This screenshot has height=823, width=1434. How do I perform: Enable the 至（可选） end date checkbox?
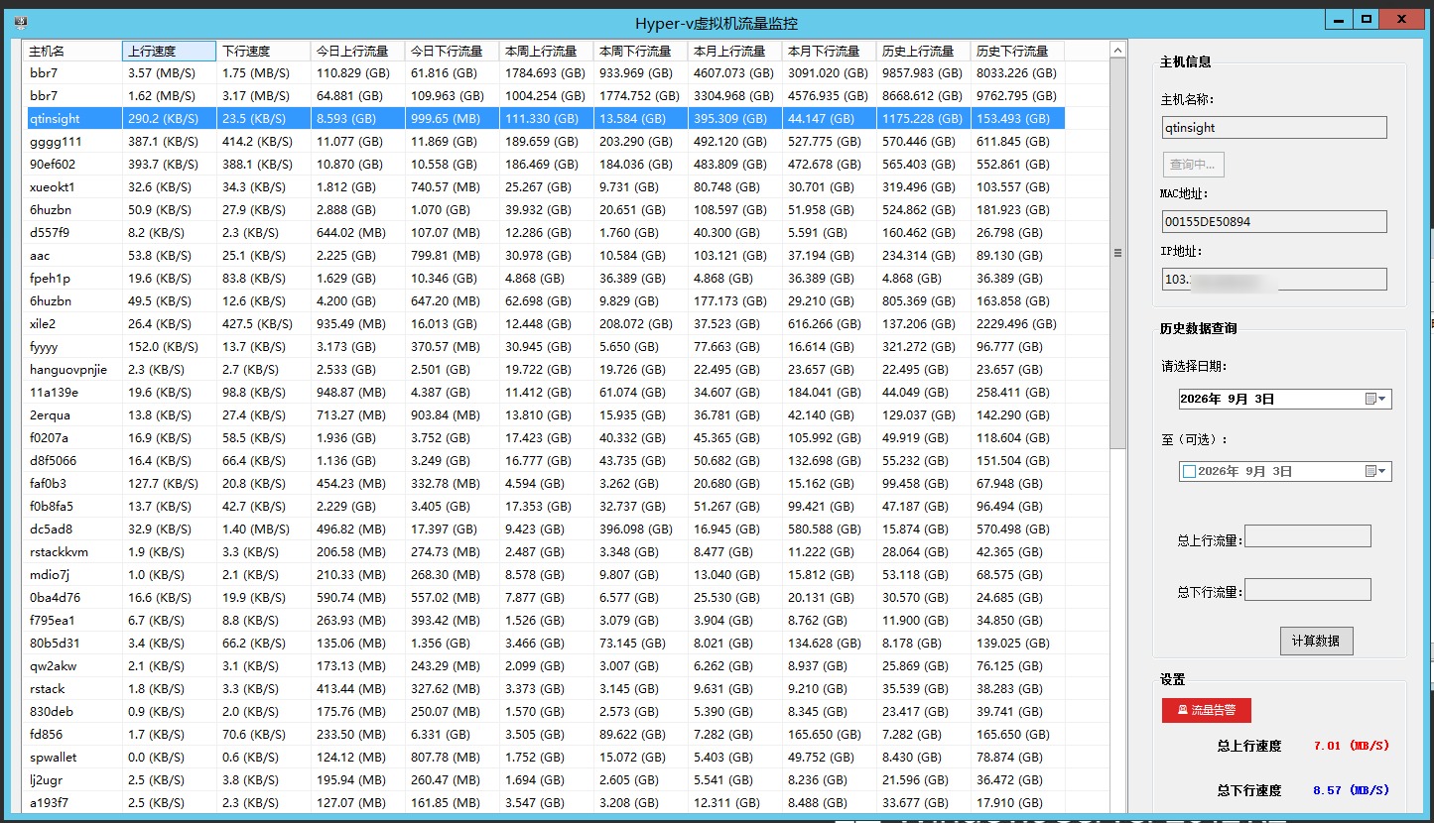click(x=1189, y=472)
